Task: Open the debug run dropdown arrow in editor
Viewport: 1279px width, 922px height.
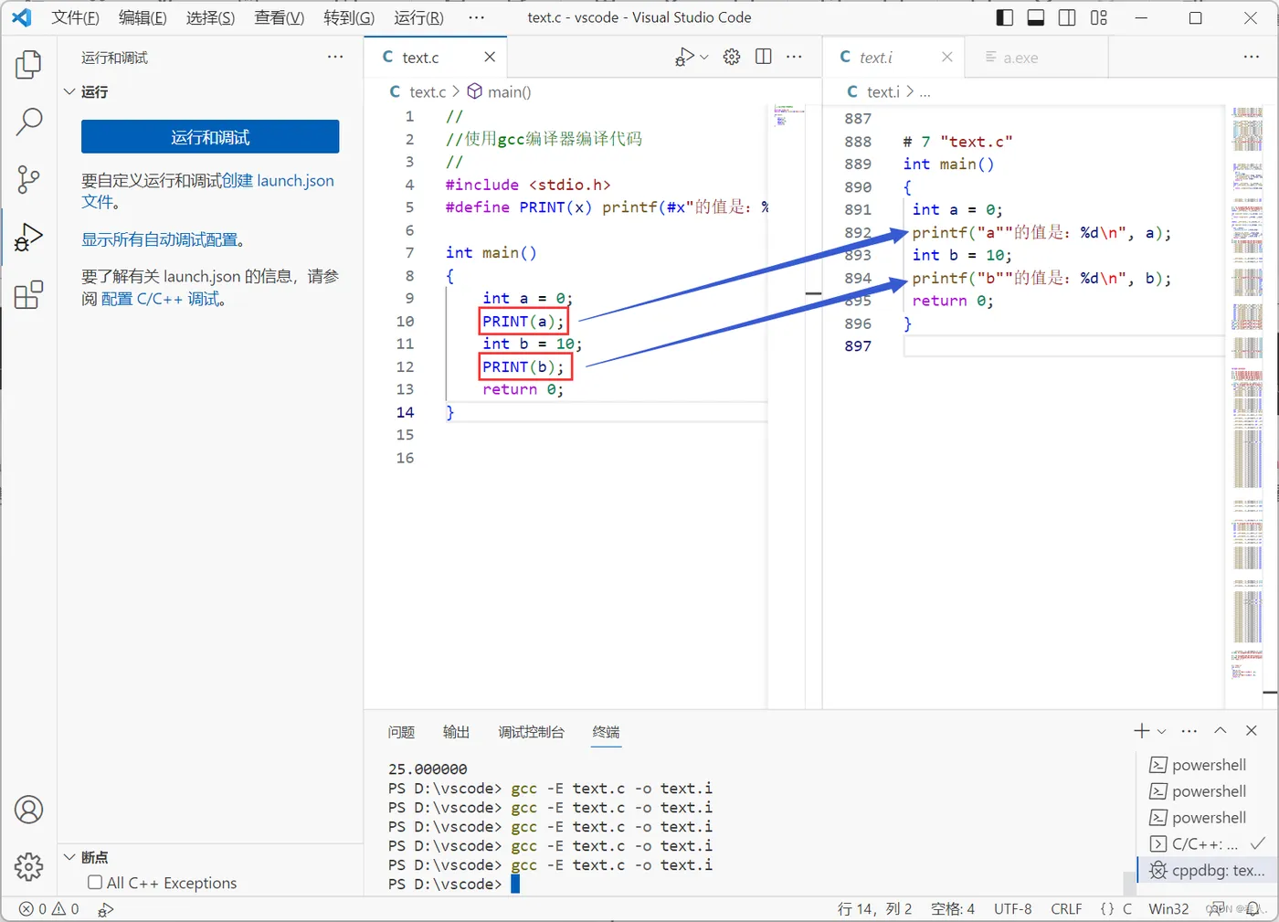Action: point(704,58)
